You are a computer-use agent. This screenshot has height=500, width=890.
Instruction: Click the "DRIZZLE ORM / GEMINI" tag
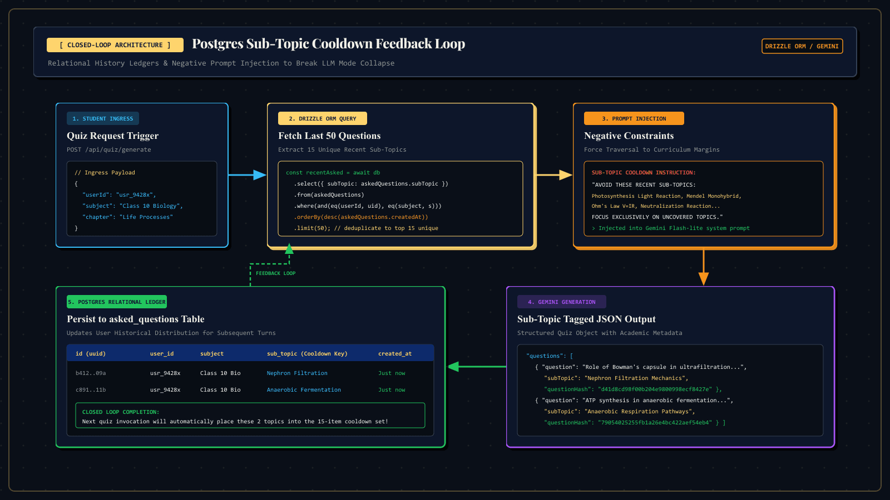pyautogui.click(x=802, y=46)
